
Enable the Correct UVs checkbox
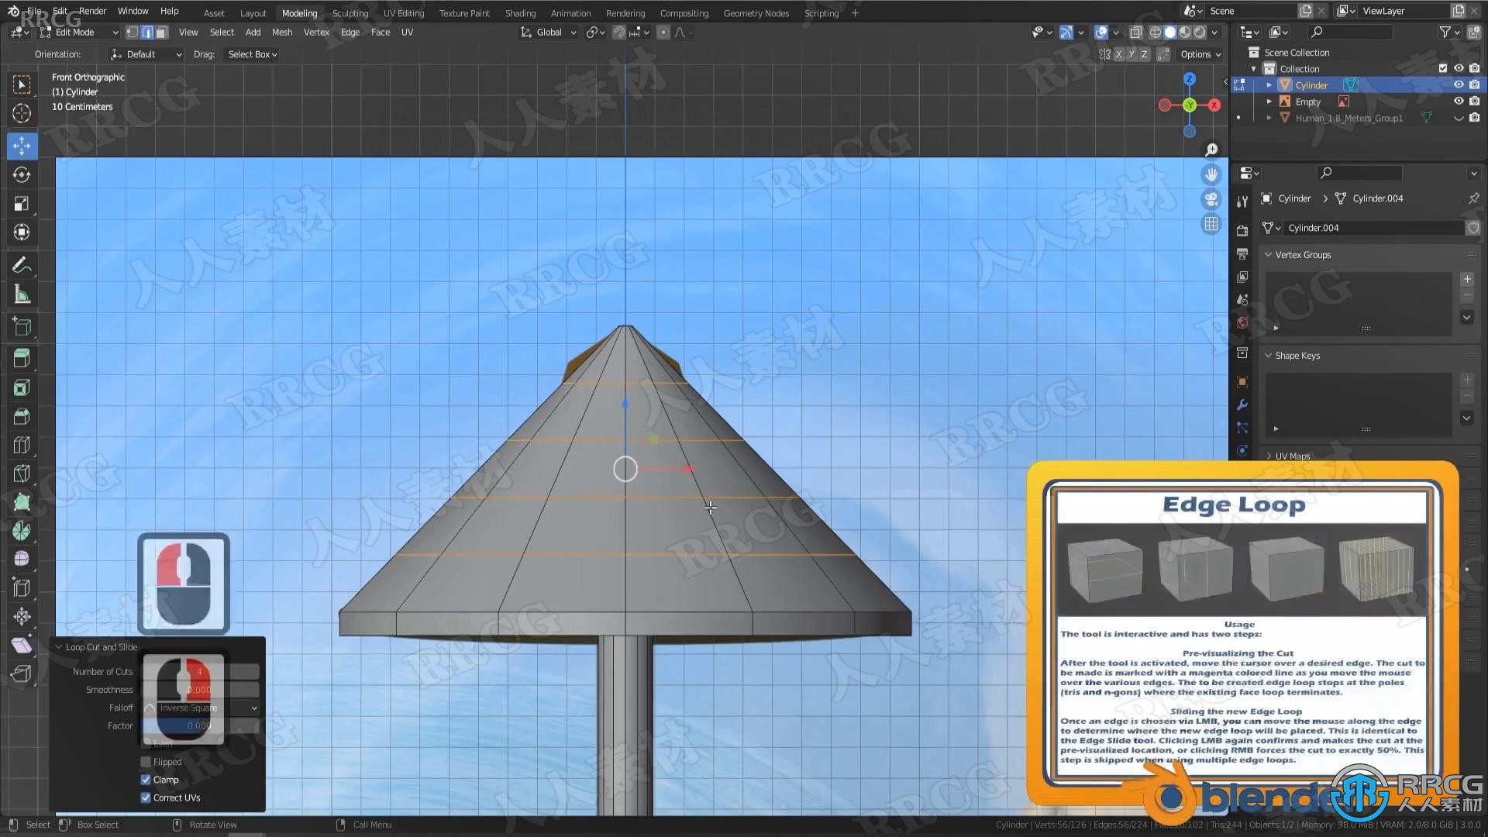[x=146, y=797]
